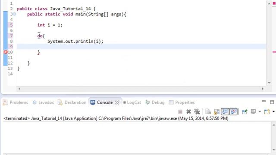The width and height of the screenshot is (276, 155).
Task: Click the editor vertical scrollbar down arrow
Action: point(269,83)
